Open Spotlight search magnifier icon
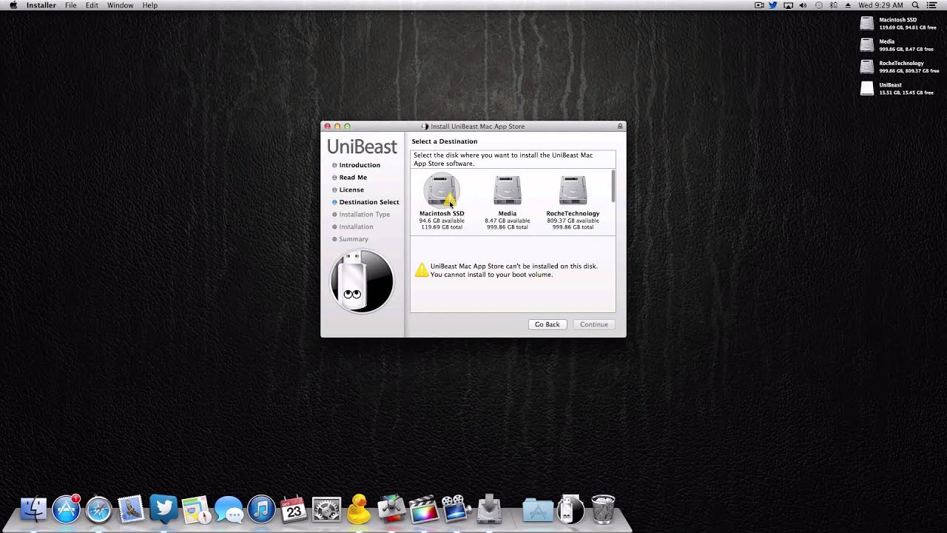The image size is (947, 533). 916,5
